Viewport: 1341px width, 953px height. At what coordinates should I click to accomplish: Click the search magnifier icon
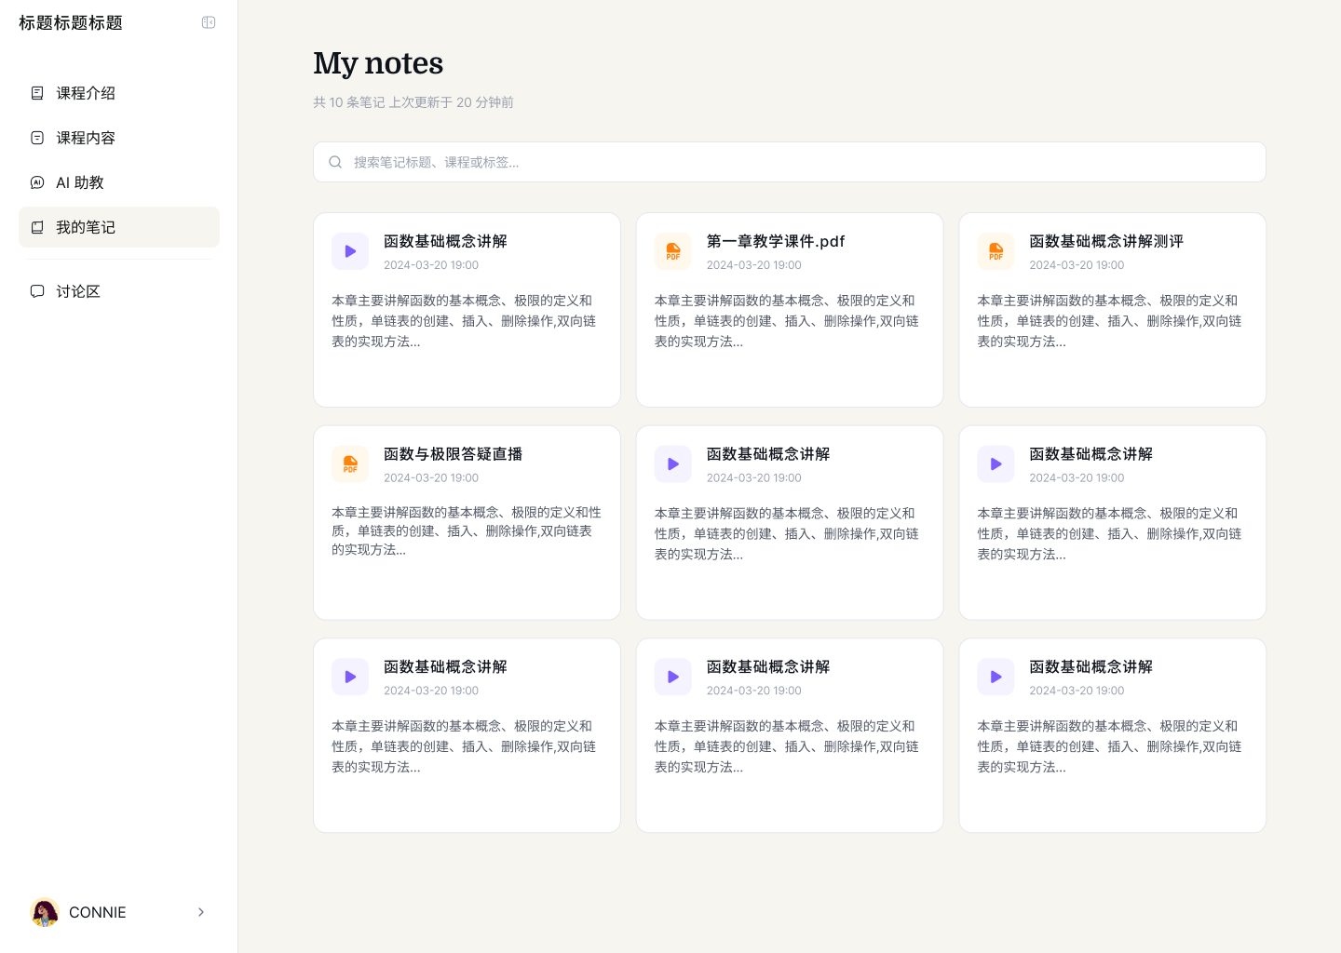[335, 162]
